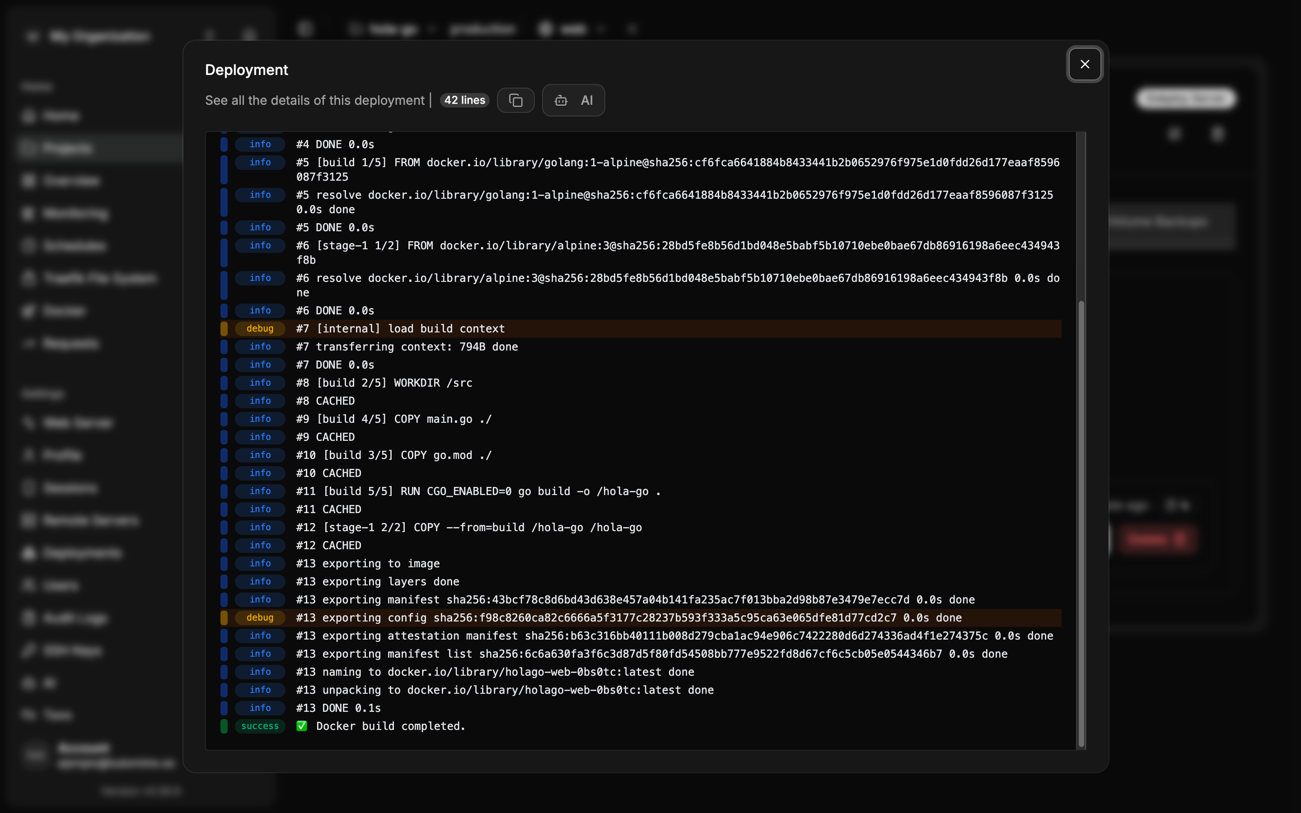Select '#7 transferring context: 794B done' line
Screen dimensions: 1301x813
(641, 347)
